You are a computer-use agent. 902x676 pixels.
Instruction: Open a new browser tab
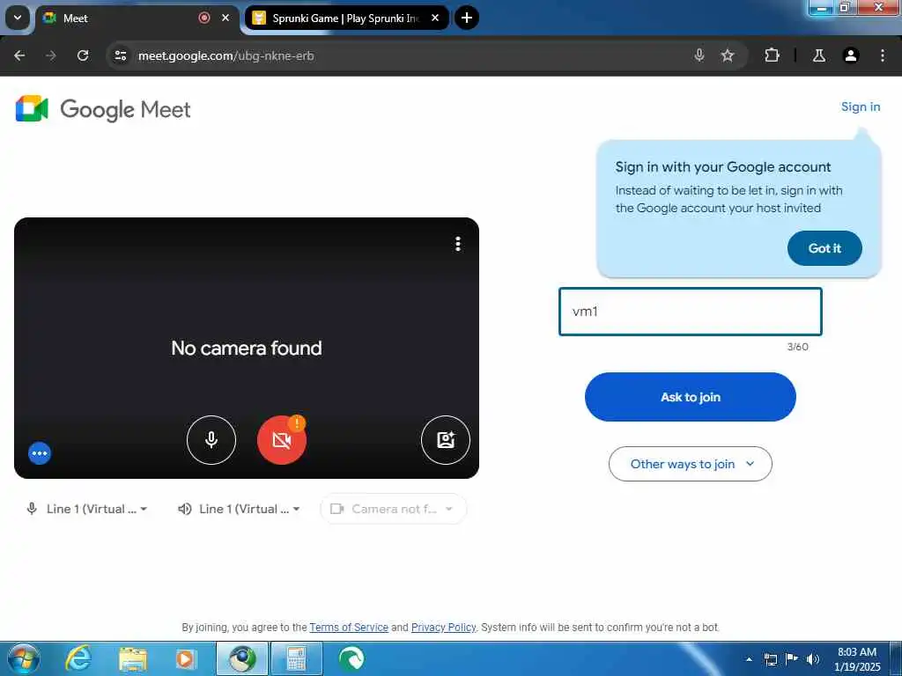pos(467,18)
